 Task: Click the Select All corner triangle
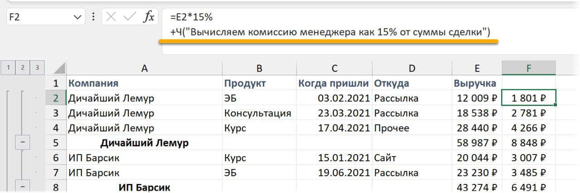[x=59, y=69]
